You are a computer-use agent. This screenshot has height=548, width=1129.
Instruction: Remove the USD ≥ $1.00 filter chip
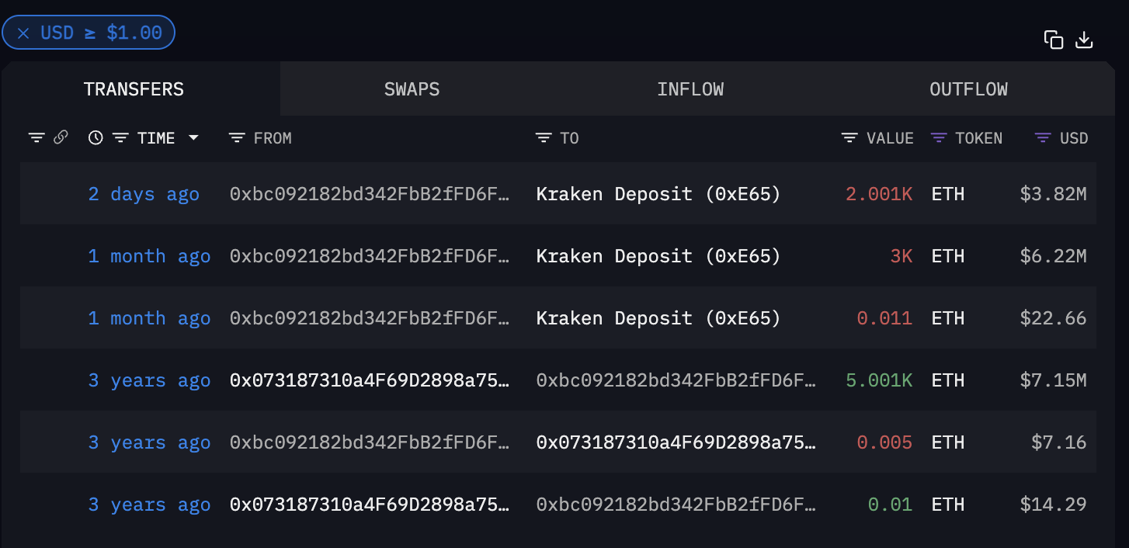coord(24,33)
